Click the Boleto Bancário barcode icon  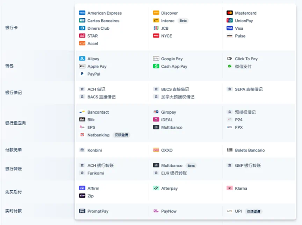[230, 150]
